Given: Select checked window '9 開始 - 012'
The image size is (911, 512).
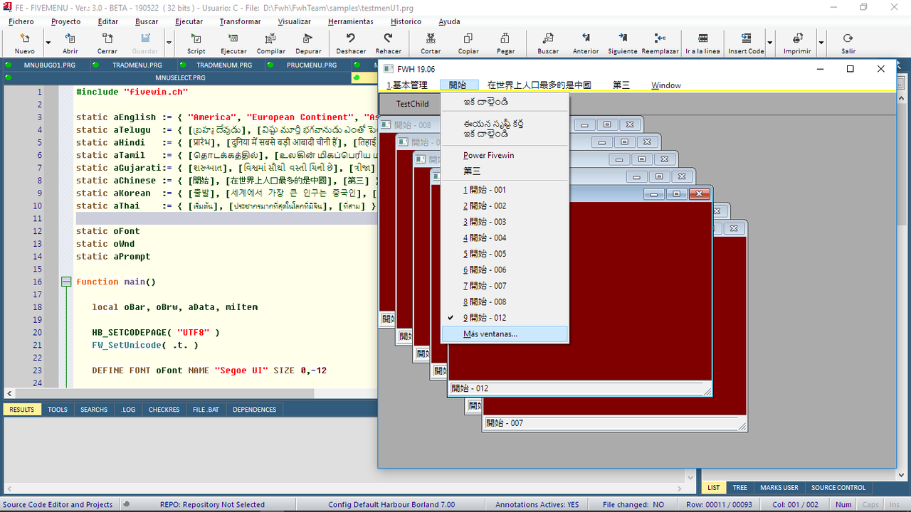Looking at the screenshot, I should click(505, 318).
